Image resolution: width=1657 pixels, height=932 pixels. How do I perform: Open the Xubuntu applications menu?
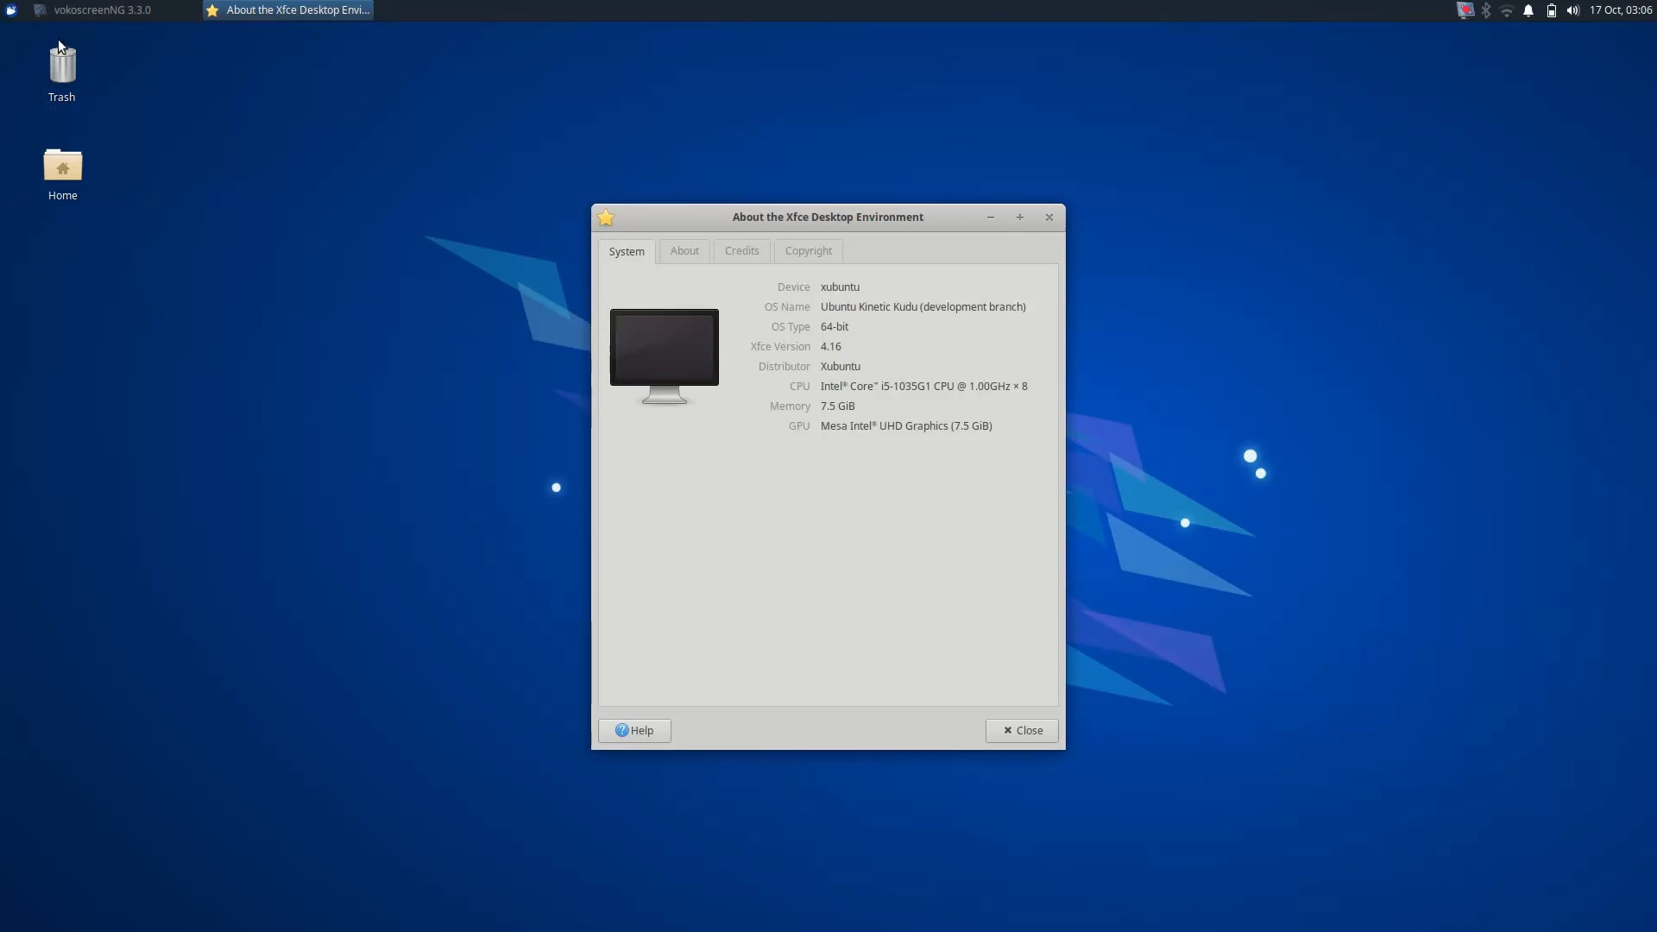pos(11,9)
